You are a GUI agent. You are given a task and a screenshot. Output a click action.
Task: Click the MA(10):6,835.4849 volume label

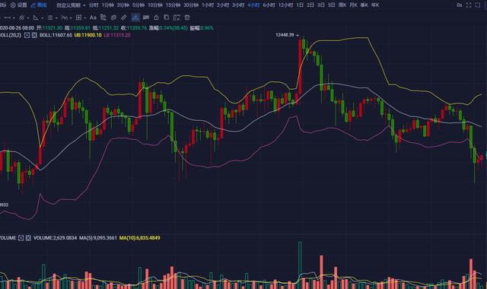click(x=140, y=238)
